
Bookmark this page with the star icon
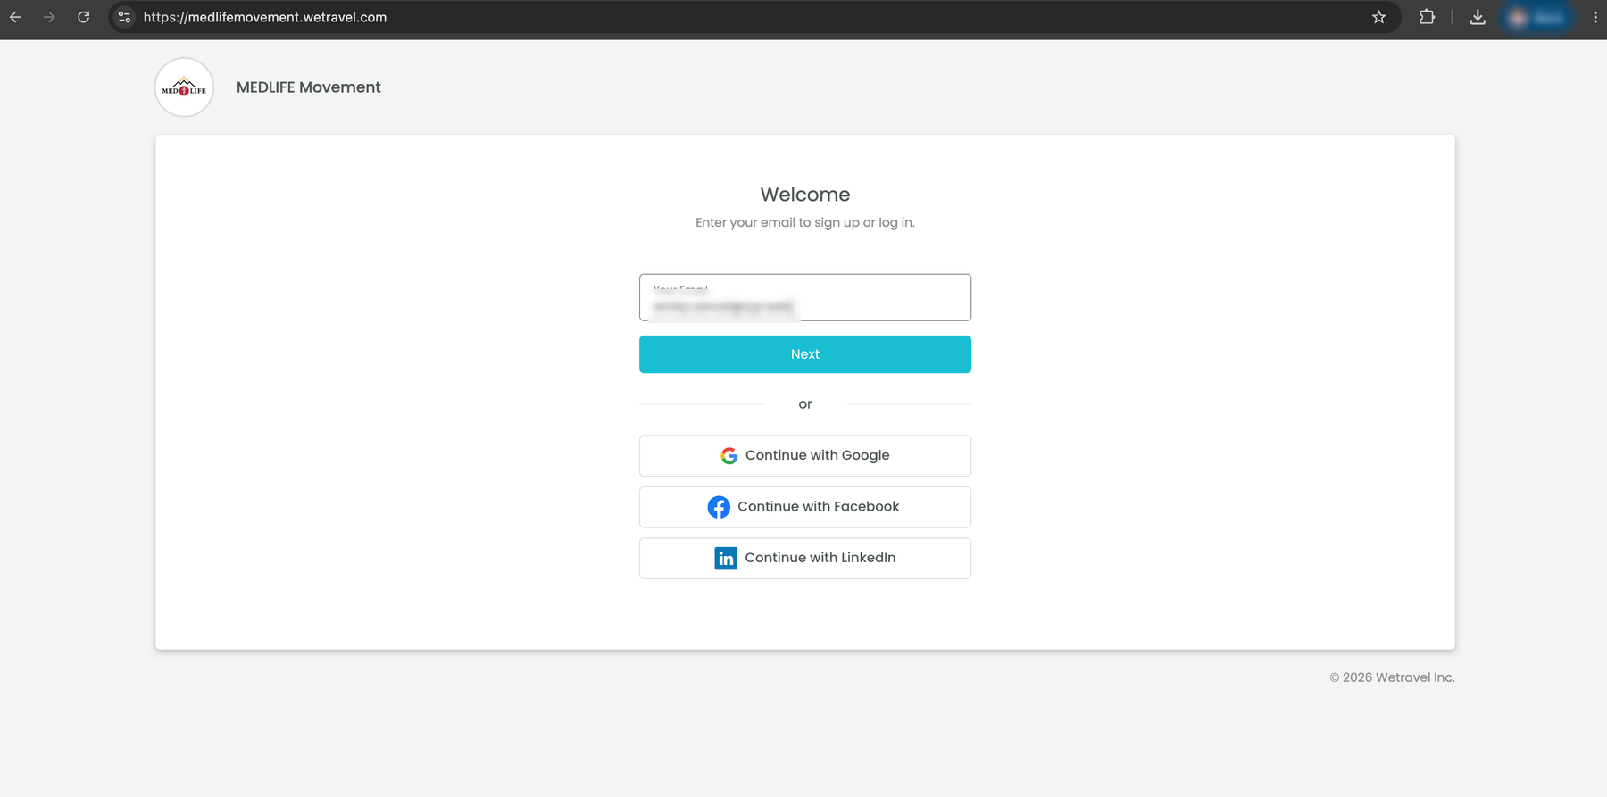tap(1378, 17)
